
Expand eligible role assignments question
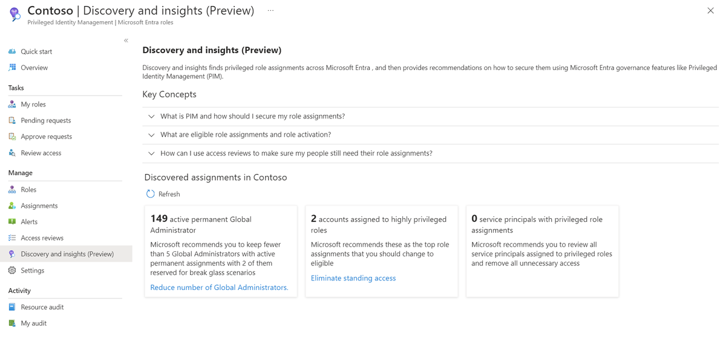[x=151, y=135]
